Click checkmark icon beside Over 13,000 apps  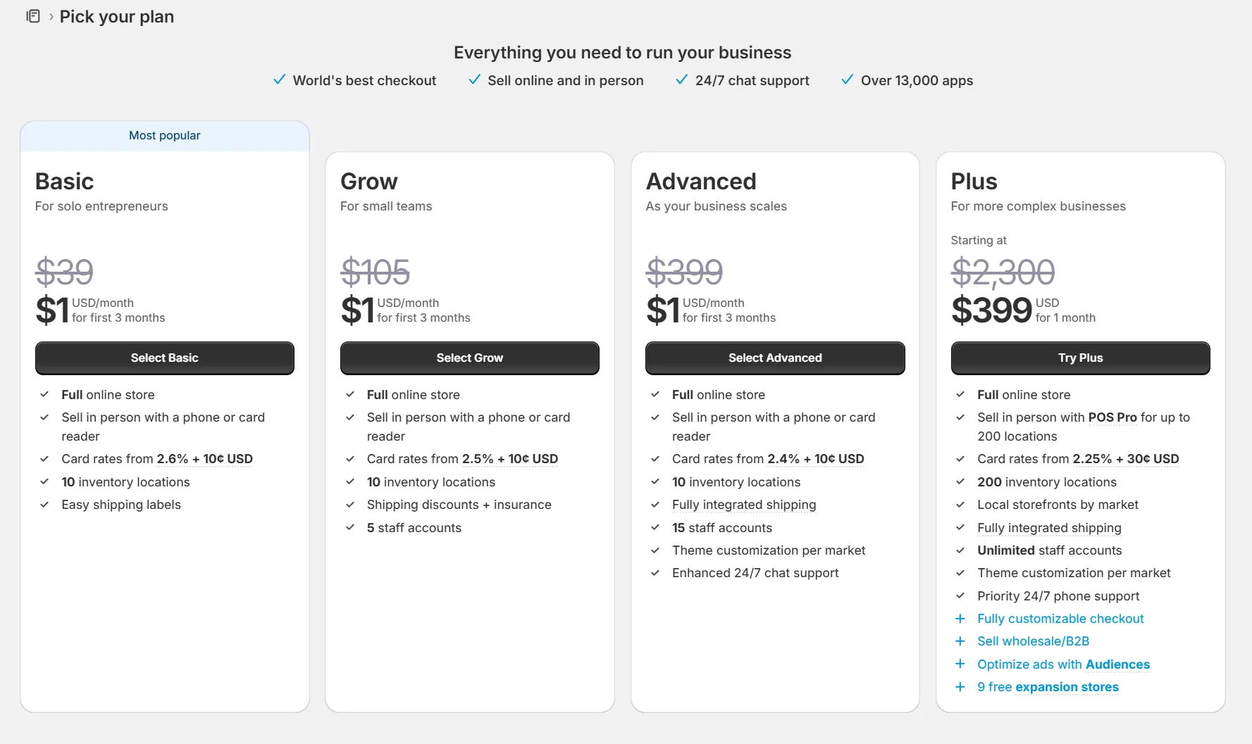point(848,80)
